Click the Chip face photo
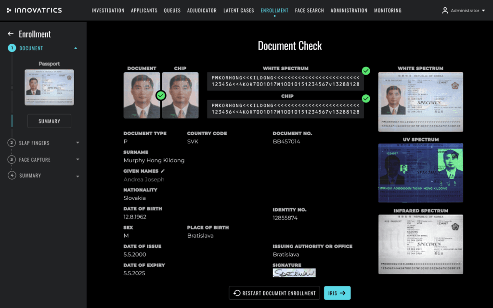 [180, 95]
